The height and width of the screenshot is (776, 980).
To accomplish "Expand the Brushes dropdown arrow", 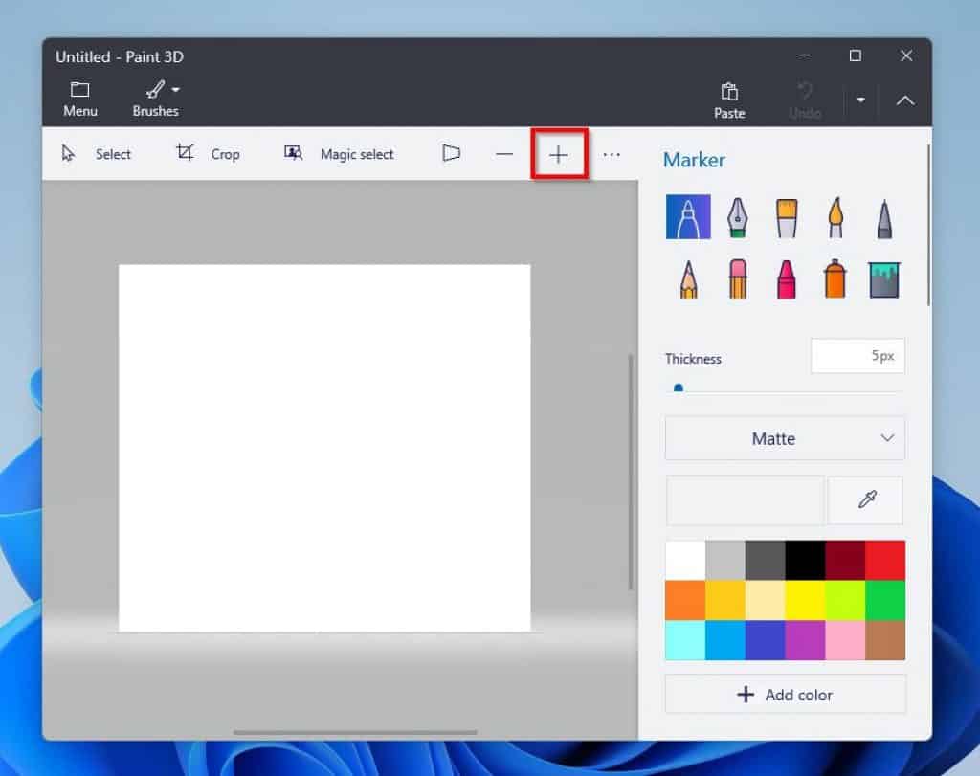I will (x=176, y=90).
